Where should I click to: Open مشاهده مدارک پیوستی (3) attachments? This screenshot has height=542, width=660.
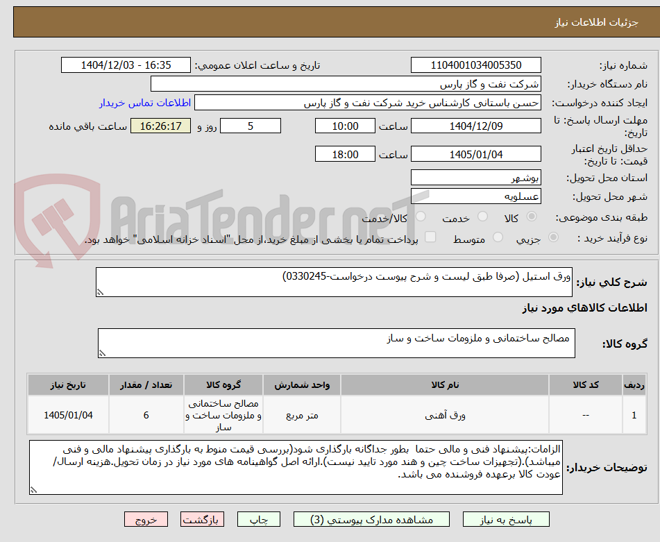pos(371,519)
